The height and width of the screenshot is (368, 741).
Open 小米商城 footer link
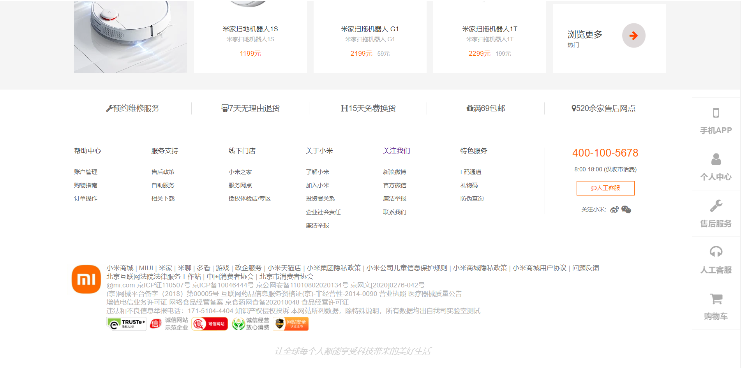[x=120, y=268]
